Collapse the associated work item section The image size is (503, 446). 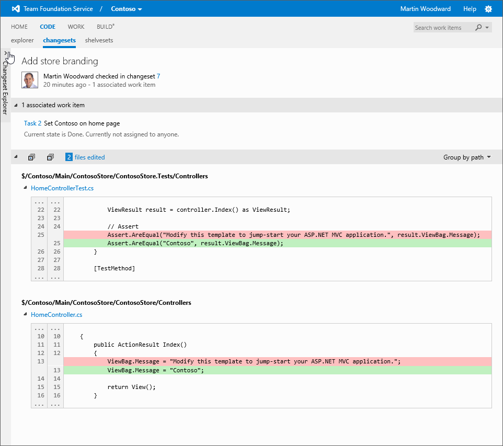pos(16,105)
